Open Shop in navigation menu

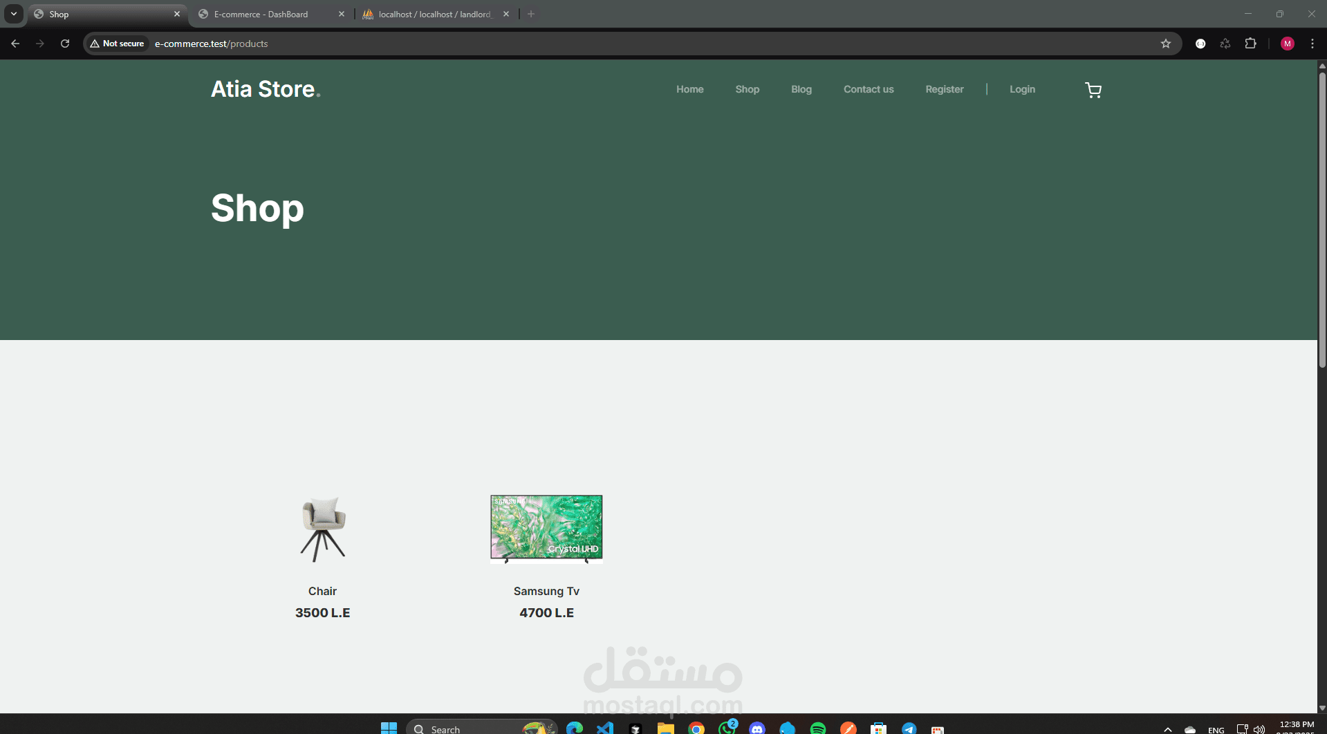point(747,89)
